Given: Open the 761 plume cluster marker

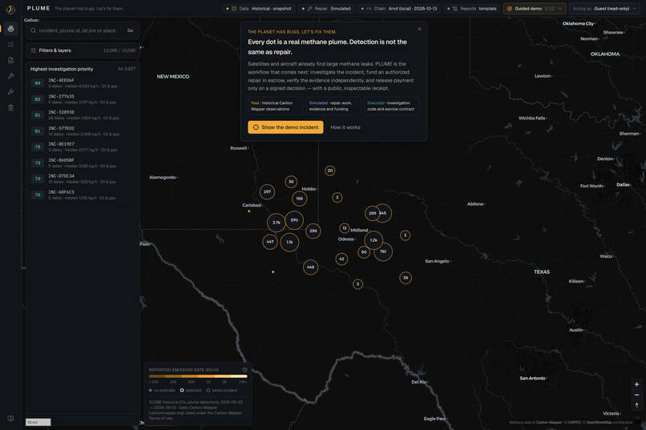Looking at the screenshot, I should [383, 251].
